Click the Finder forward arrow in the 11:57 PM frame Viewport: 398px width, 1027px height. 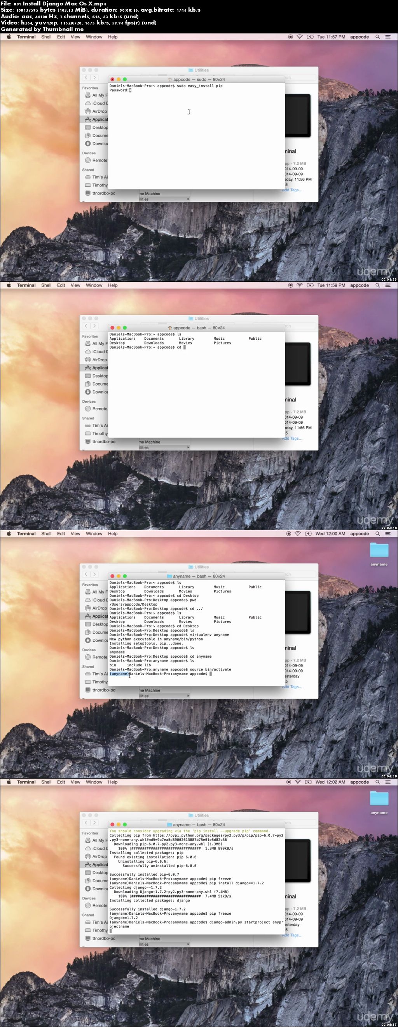[94, 77]
